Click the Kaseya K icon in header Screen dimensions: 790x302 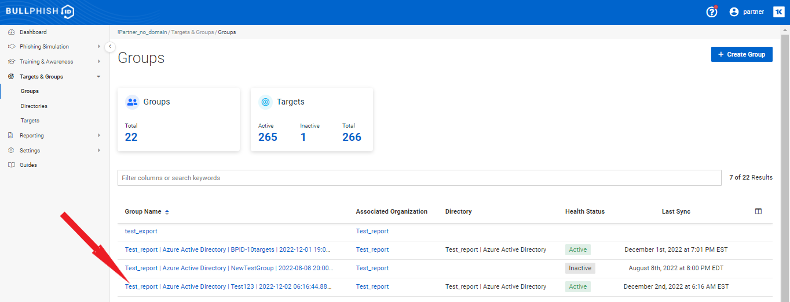click(778, 12)
